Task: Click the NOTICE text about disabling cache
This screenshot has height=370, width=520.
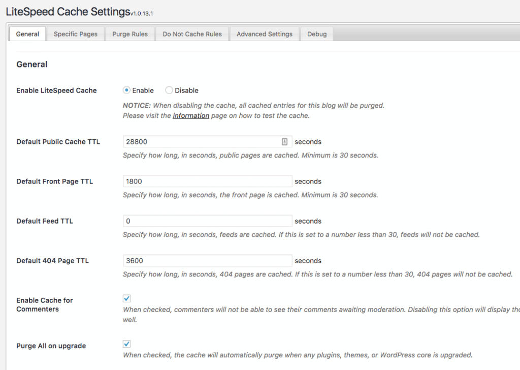Action: tap(254, 105)
